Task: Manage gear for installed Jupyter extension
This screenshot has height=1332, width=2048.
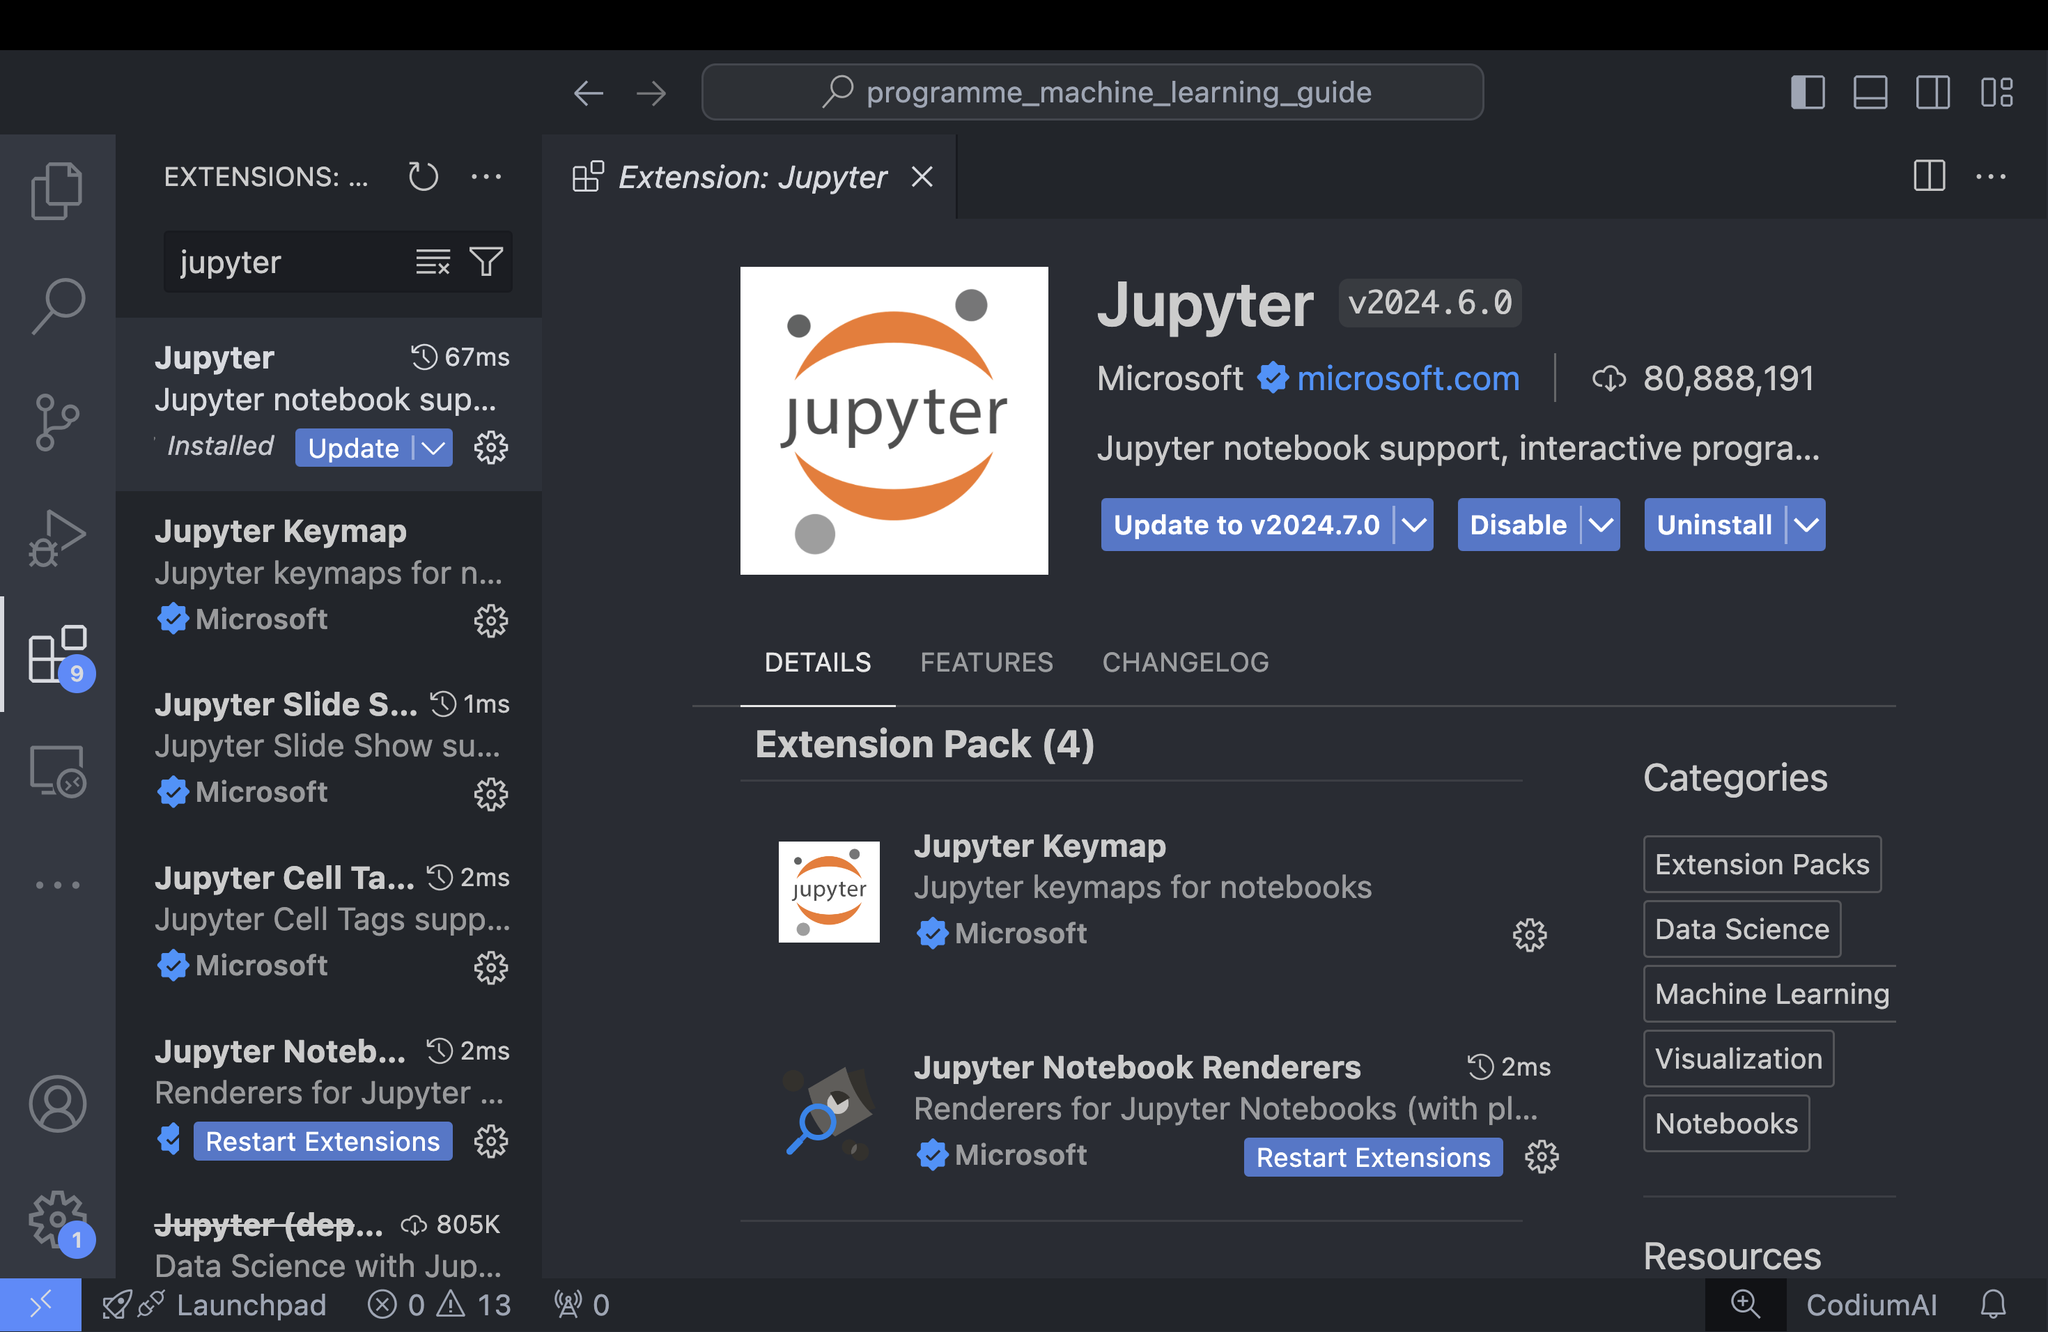Action: point(490,447)
